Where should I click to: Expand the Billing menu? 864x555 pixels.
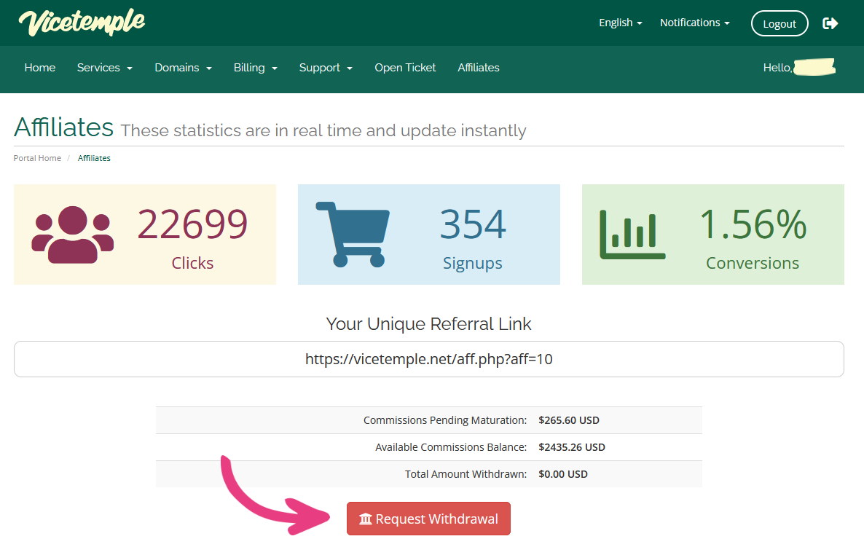[x=255, y=68]
